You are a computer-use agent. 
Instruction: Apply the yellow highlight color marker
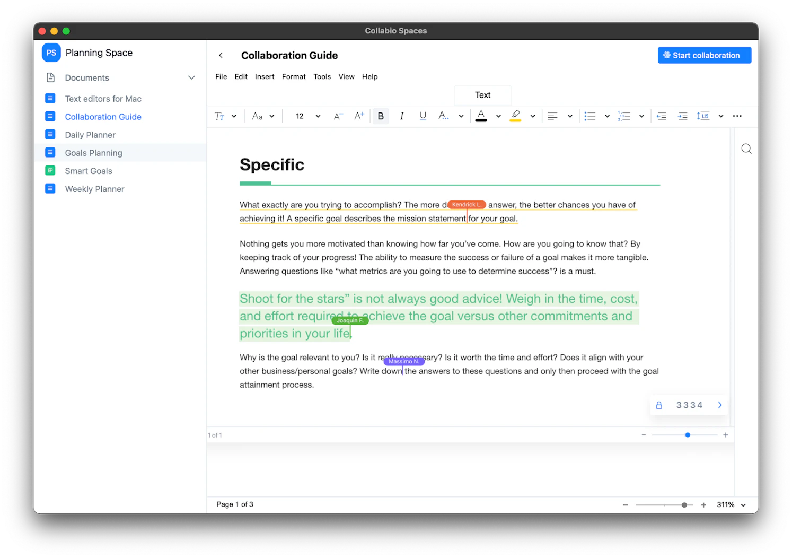tap(515, 116)
